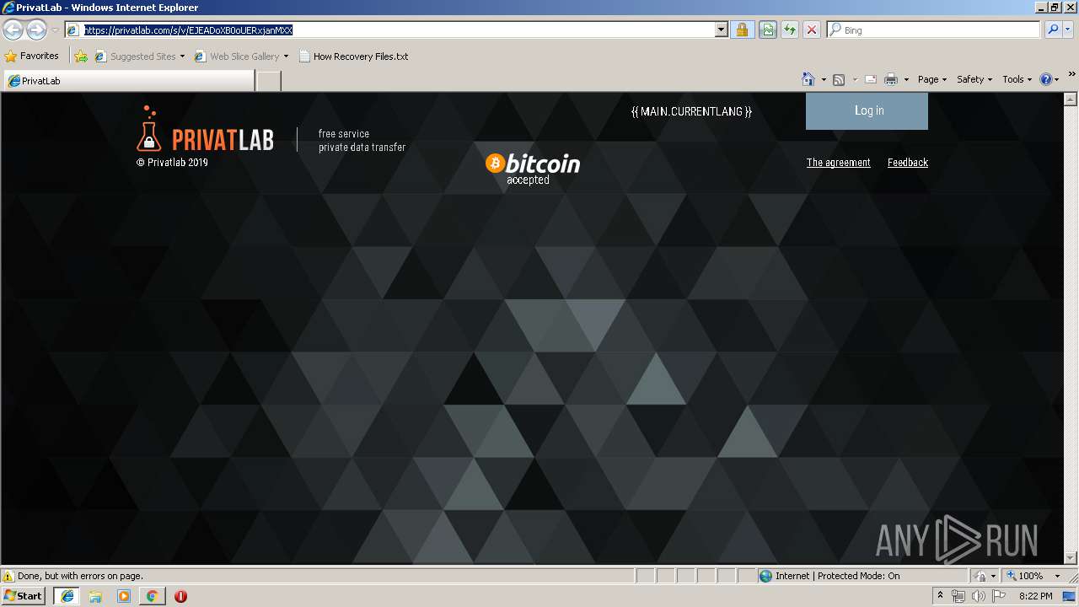
Task: Open the Suggested Sites favorites link
Action: pos(138,56)
